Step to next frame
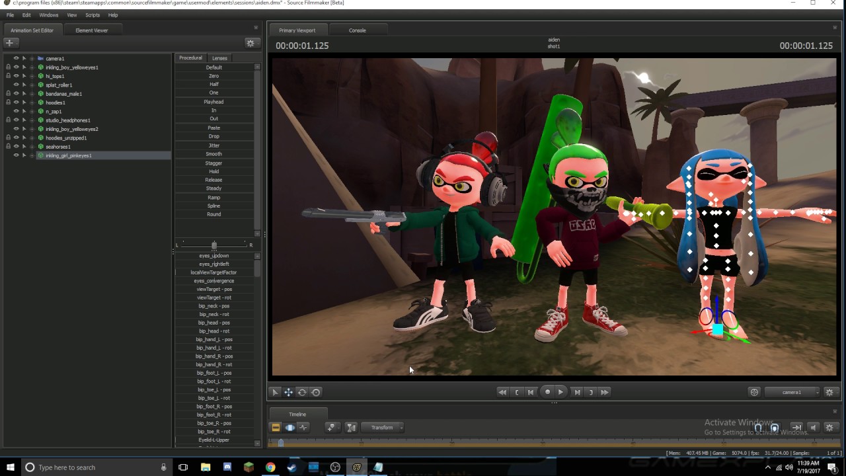The image size is (846, 476). point(577,392)
